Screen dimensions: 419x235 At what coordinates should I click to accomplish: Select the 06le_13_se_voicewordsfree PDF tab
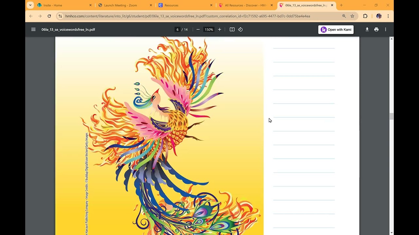tap(306, 5)
